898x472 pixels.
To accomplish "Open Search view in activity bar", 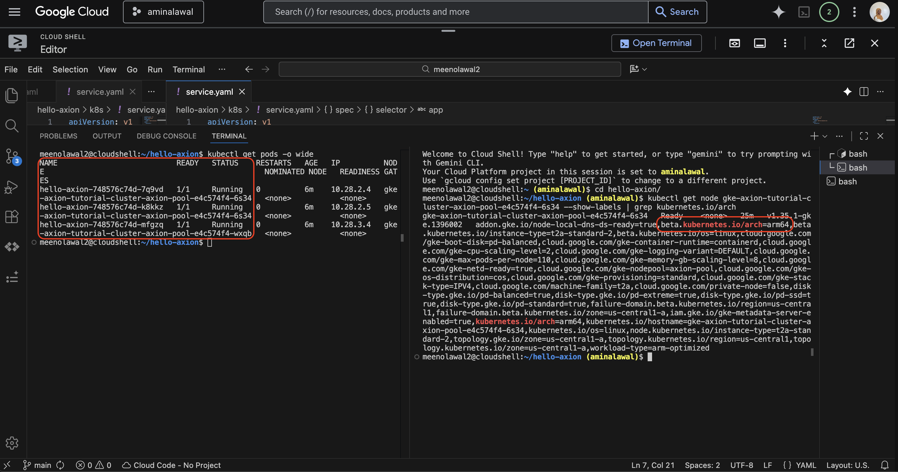I will point(12,126).
